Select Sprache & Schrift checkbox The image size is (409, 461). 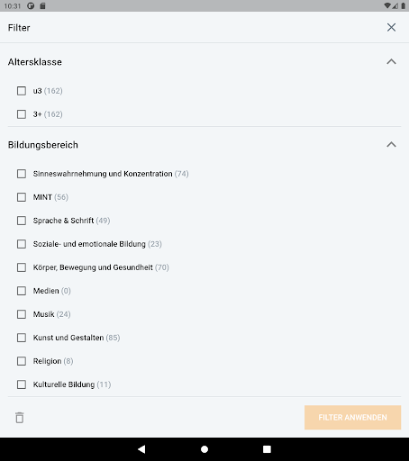(22, 221)
